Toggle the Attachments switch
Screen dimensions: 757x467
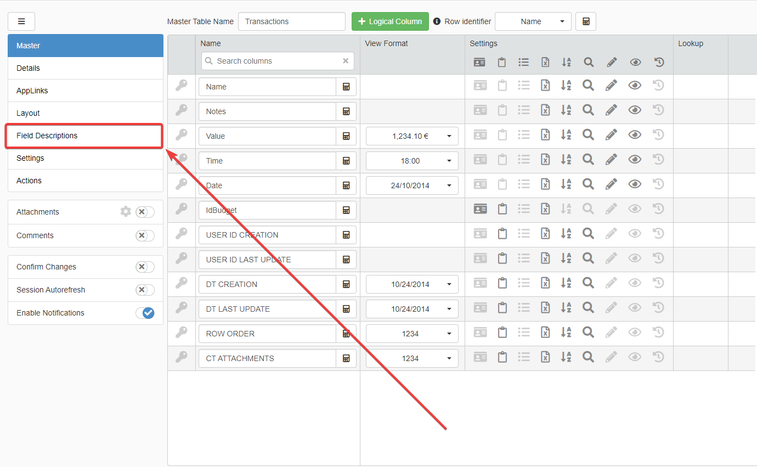point(145,212)
